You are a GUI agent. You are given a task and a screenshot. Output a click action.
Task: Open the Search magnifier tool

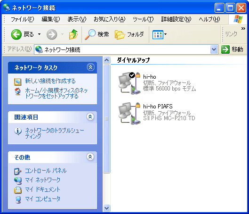click(x=90, y=34)
